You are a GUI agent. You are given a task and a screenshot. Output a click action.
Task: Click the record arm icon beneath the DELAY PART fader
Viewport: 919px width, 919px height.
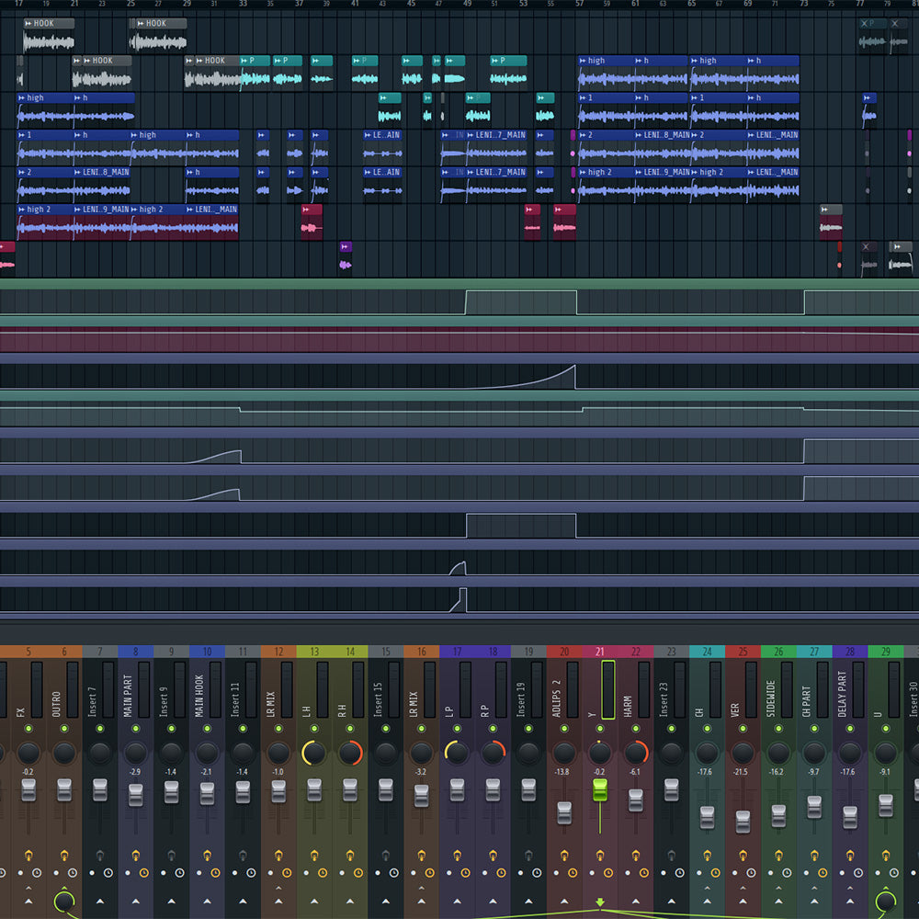841,873
